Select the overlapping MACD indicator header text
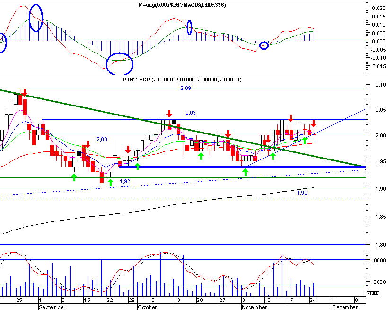Viewport: 388px width, 310px height. pyautogui.click(x=182, y=5)
